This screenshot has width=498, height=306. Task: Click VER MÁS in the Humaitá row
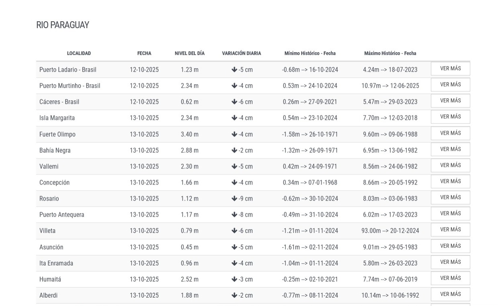(450, 278)
